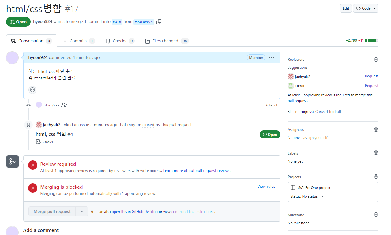Click the bookmark icon beside the linked issue
Viewport: 391px width, 235px height.
point(28,125)
